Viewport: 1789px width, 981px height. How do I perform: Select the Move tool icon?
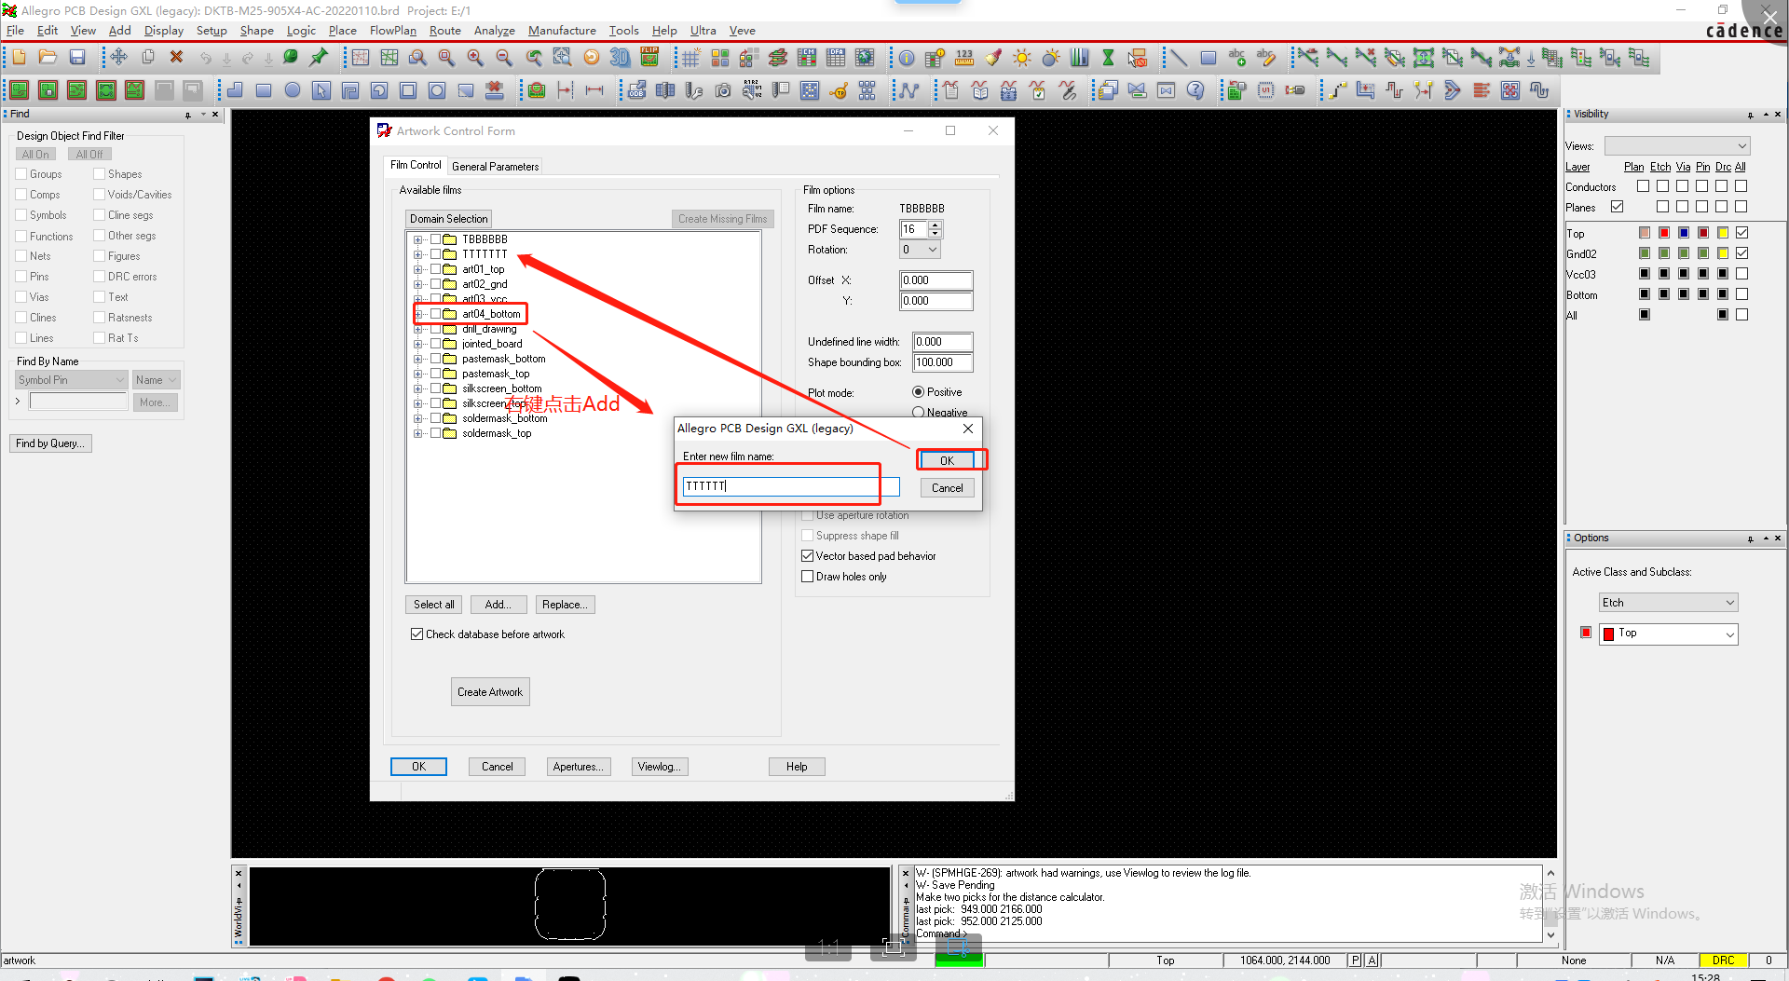coord(118,58)
